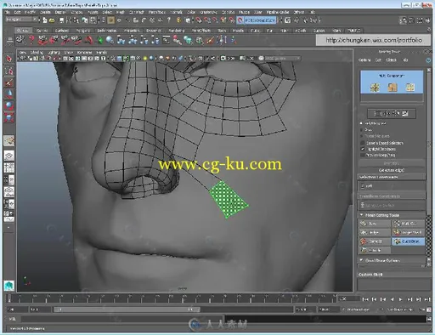The width and height of the screenshot is (435, 335).
Task: Open viewport Shading menu
Action: (x=37, y=53)
